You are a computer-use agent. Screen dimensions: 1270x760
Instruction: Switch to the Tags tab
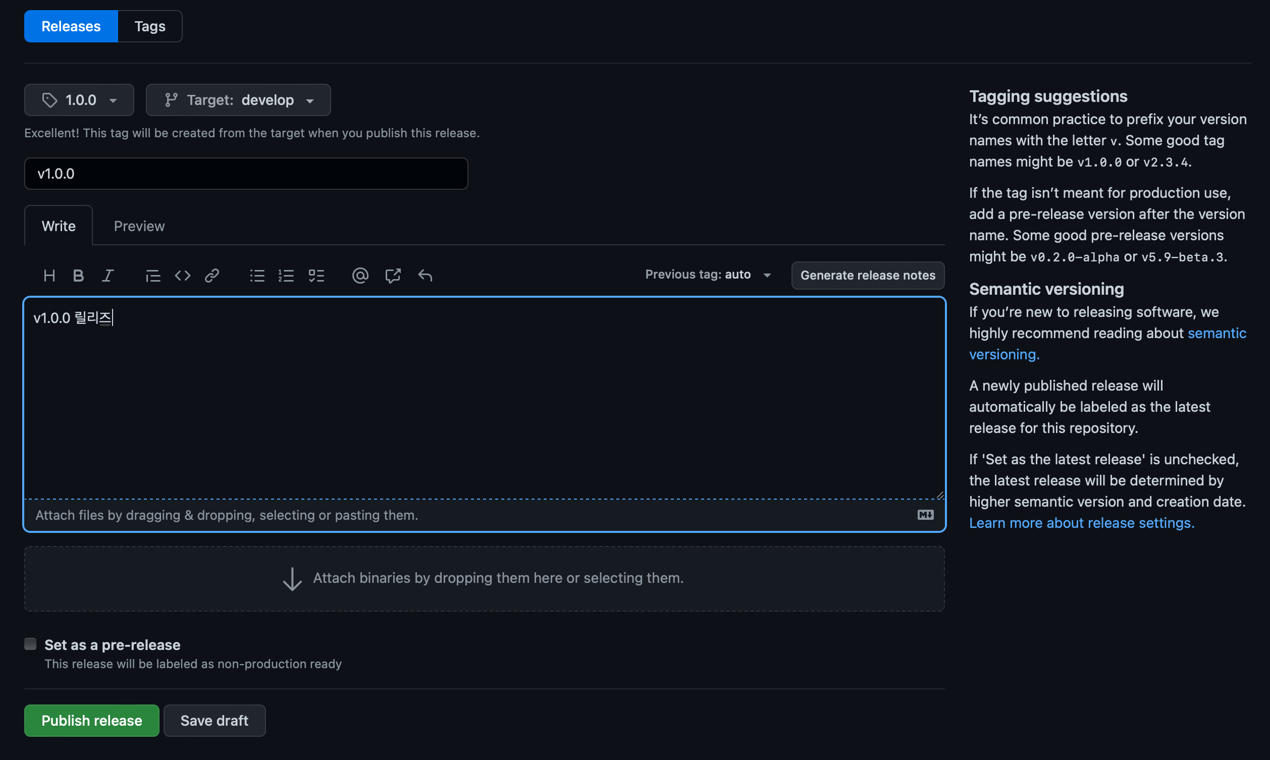(x=149, y=26)
